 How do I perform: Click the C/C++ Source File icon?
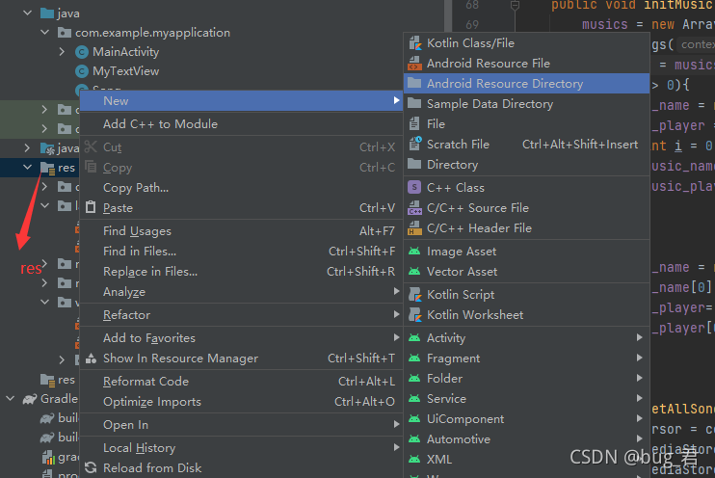pyautogui.click(x=415, y=208)
